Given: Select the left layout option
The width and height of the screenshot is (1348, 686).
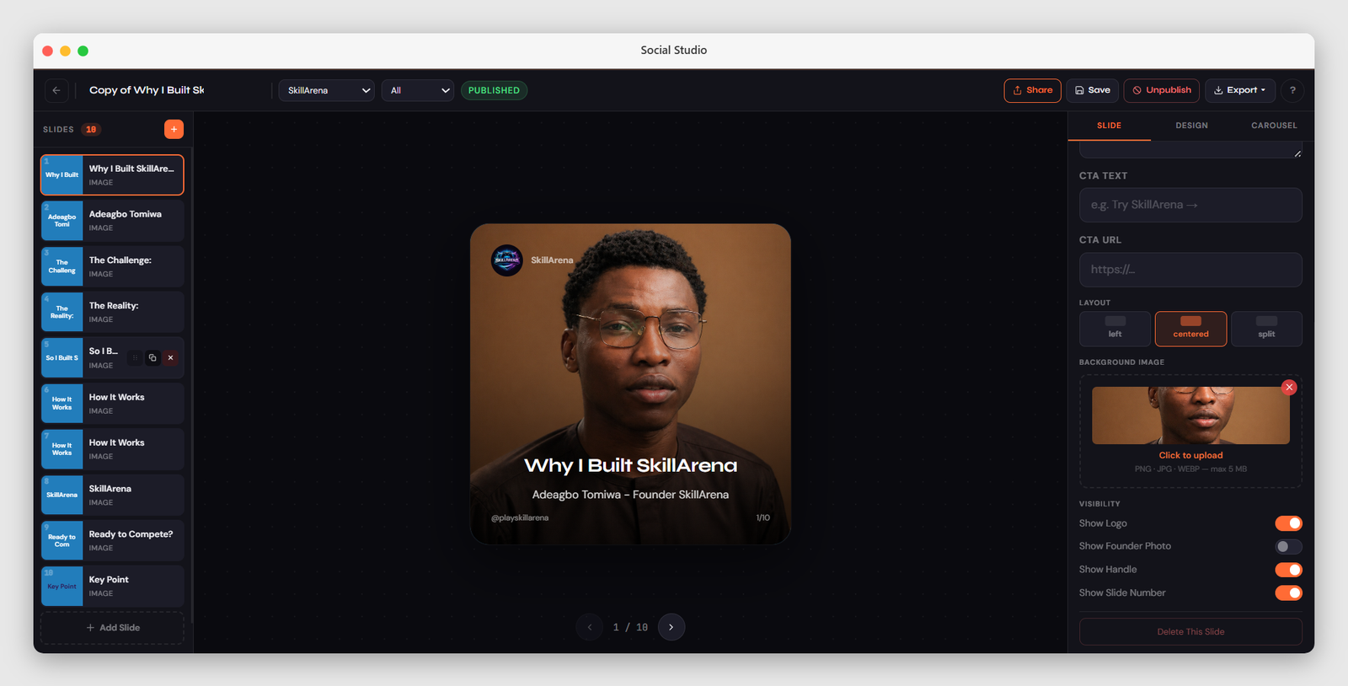Looking at the screenshot, I should coord(1115,329).
